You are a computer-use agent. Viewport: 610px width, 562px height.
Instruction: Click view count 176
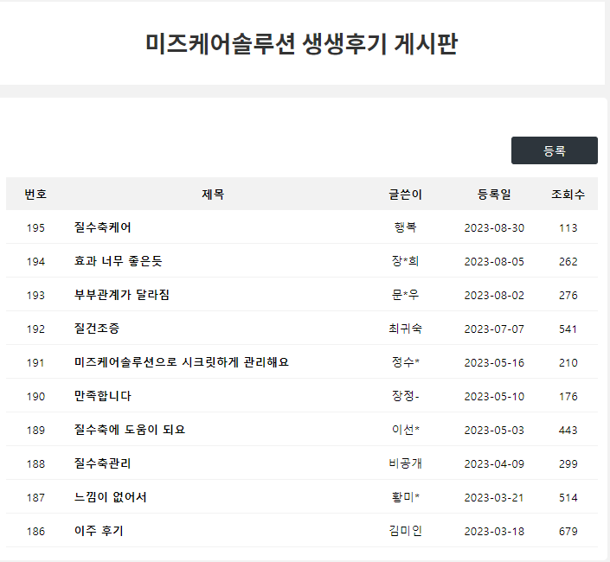[x=568, y=397]
